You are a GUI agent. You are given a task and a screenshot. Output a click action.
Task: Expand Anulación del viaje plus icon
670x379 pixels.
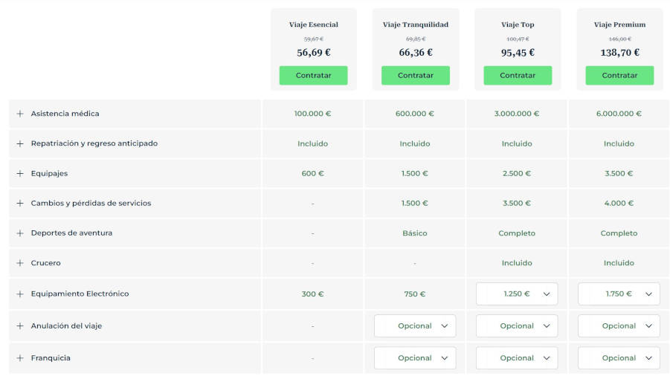pos(20,325)
